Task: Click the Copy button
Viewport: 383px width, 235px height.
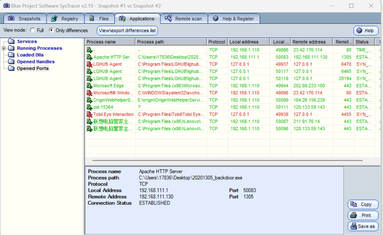Action: click(x=363, y=204)
